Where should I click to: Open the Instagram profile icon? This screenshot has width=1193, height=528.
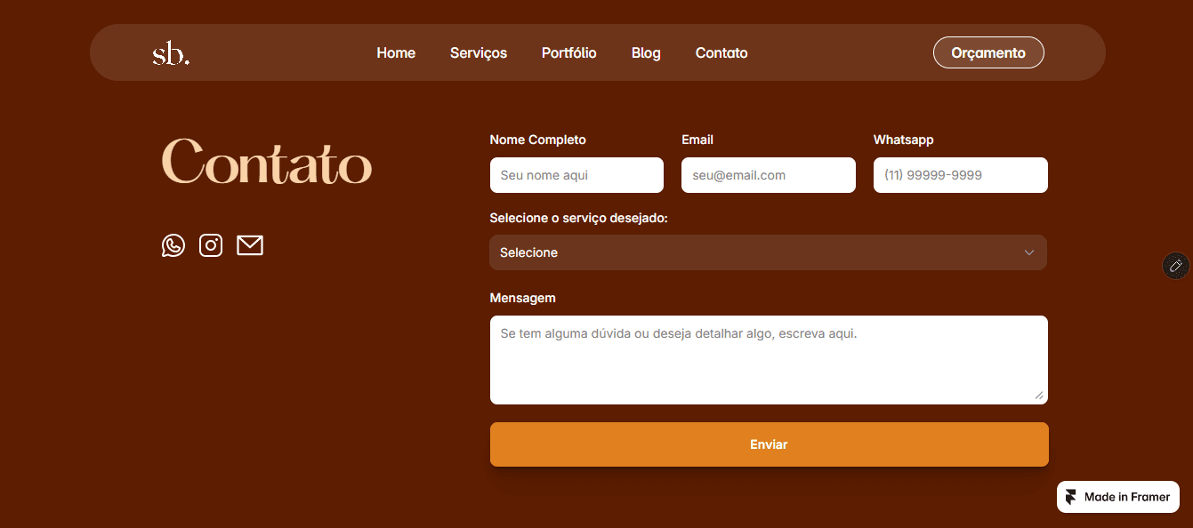point(211,245)
